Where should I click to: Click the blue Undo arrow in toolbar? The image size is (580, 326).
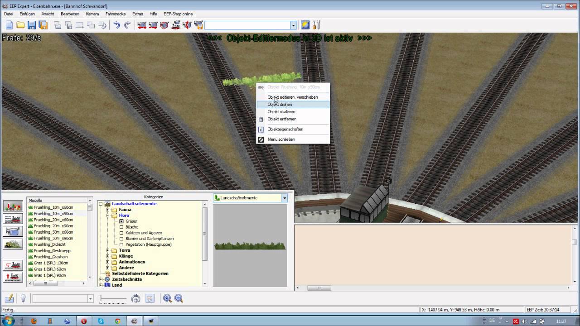coord(116,25)
